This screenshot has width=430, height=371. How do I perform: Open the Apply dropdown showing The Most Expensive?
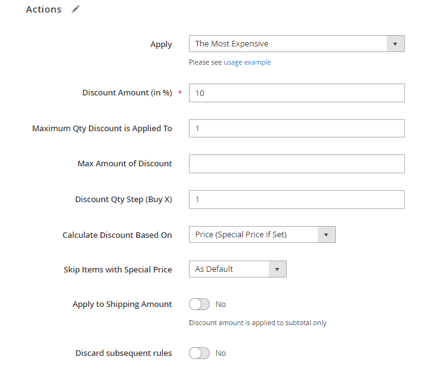click(x=296, y=44)
